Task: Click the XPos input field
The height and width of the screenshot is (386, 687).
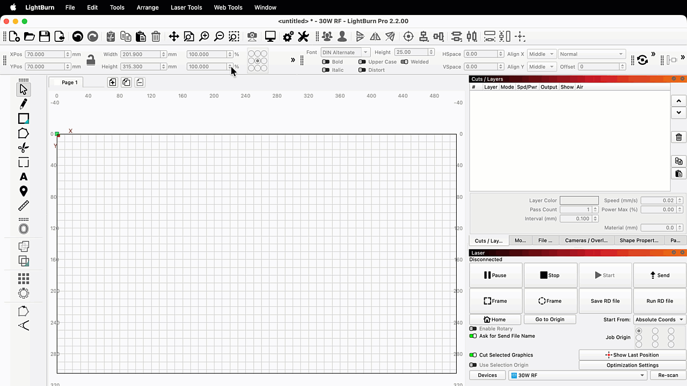Action: (x=45, y=54)
